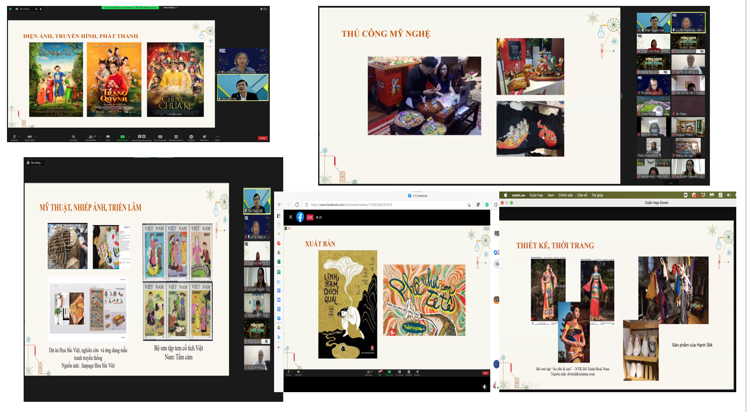The width and height of the screenshot is (747, 412).
Task: Expand participant gallery down chevron in top-right window
Action: point(671,183)
